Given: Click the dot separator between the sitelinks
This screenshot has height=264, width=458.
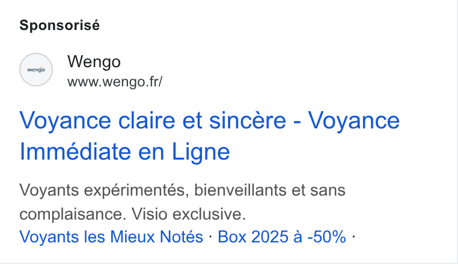Looking at the screenshot, I should [x=210, y=236].
